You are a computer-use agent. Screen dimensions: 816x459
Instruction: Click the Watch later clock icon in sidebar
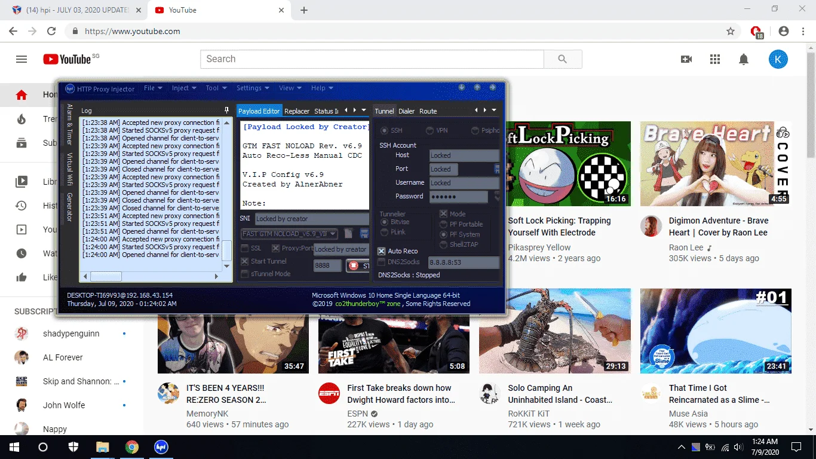[x=22, y=253]
